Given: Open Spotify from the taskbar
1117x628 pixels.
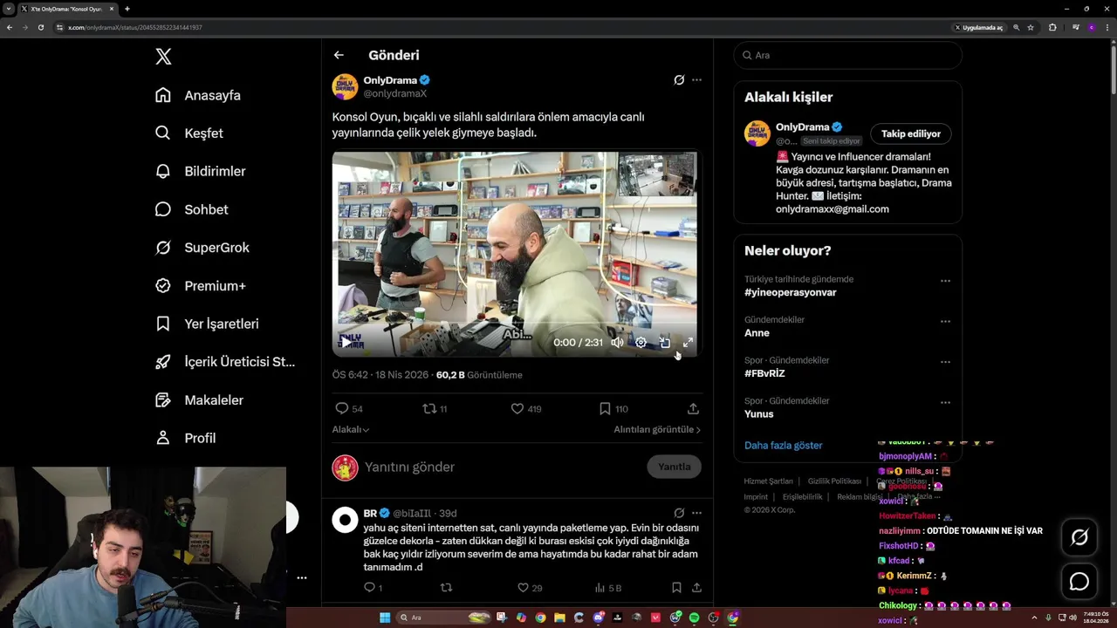Looking at the screenshot, I should pos(694,618).
